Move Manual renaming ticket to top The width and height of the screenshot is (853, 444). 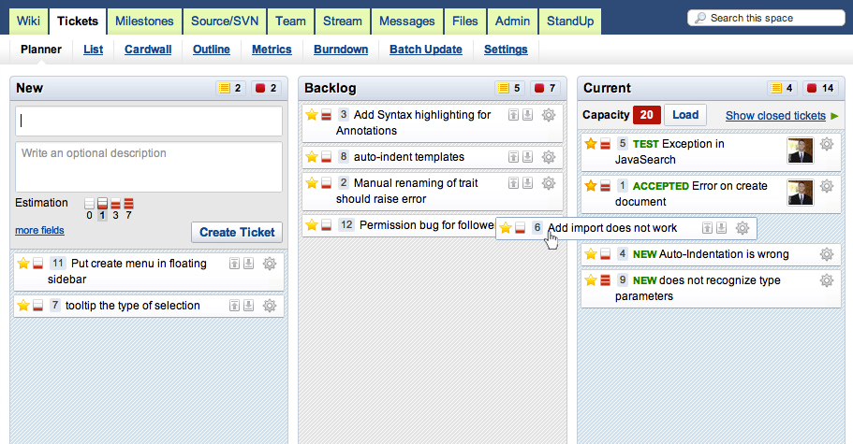513,183
